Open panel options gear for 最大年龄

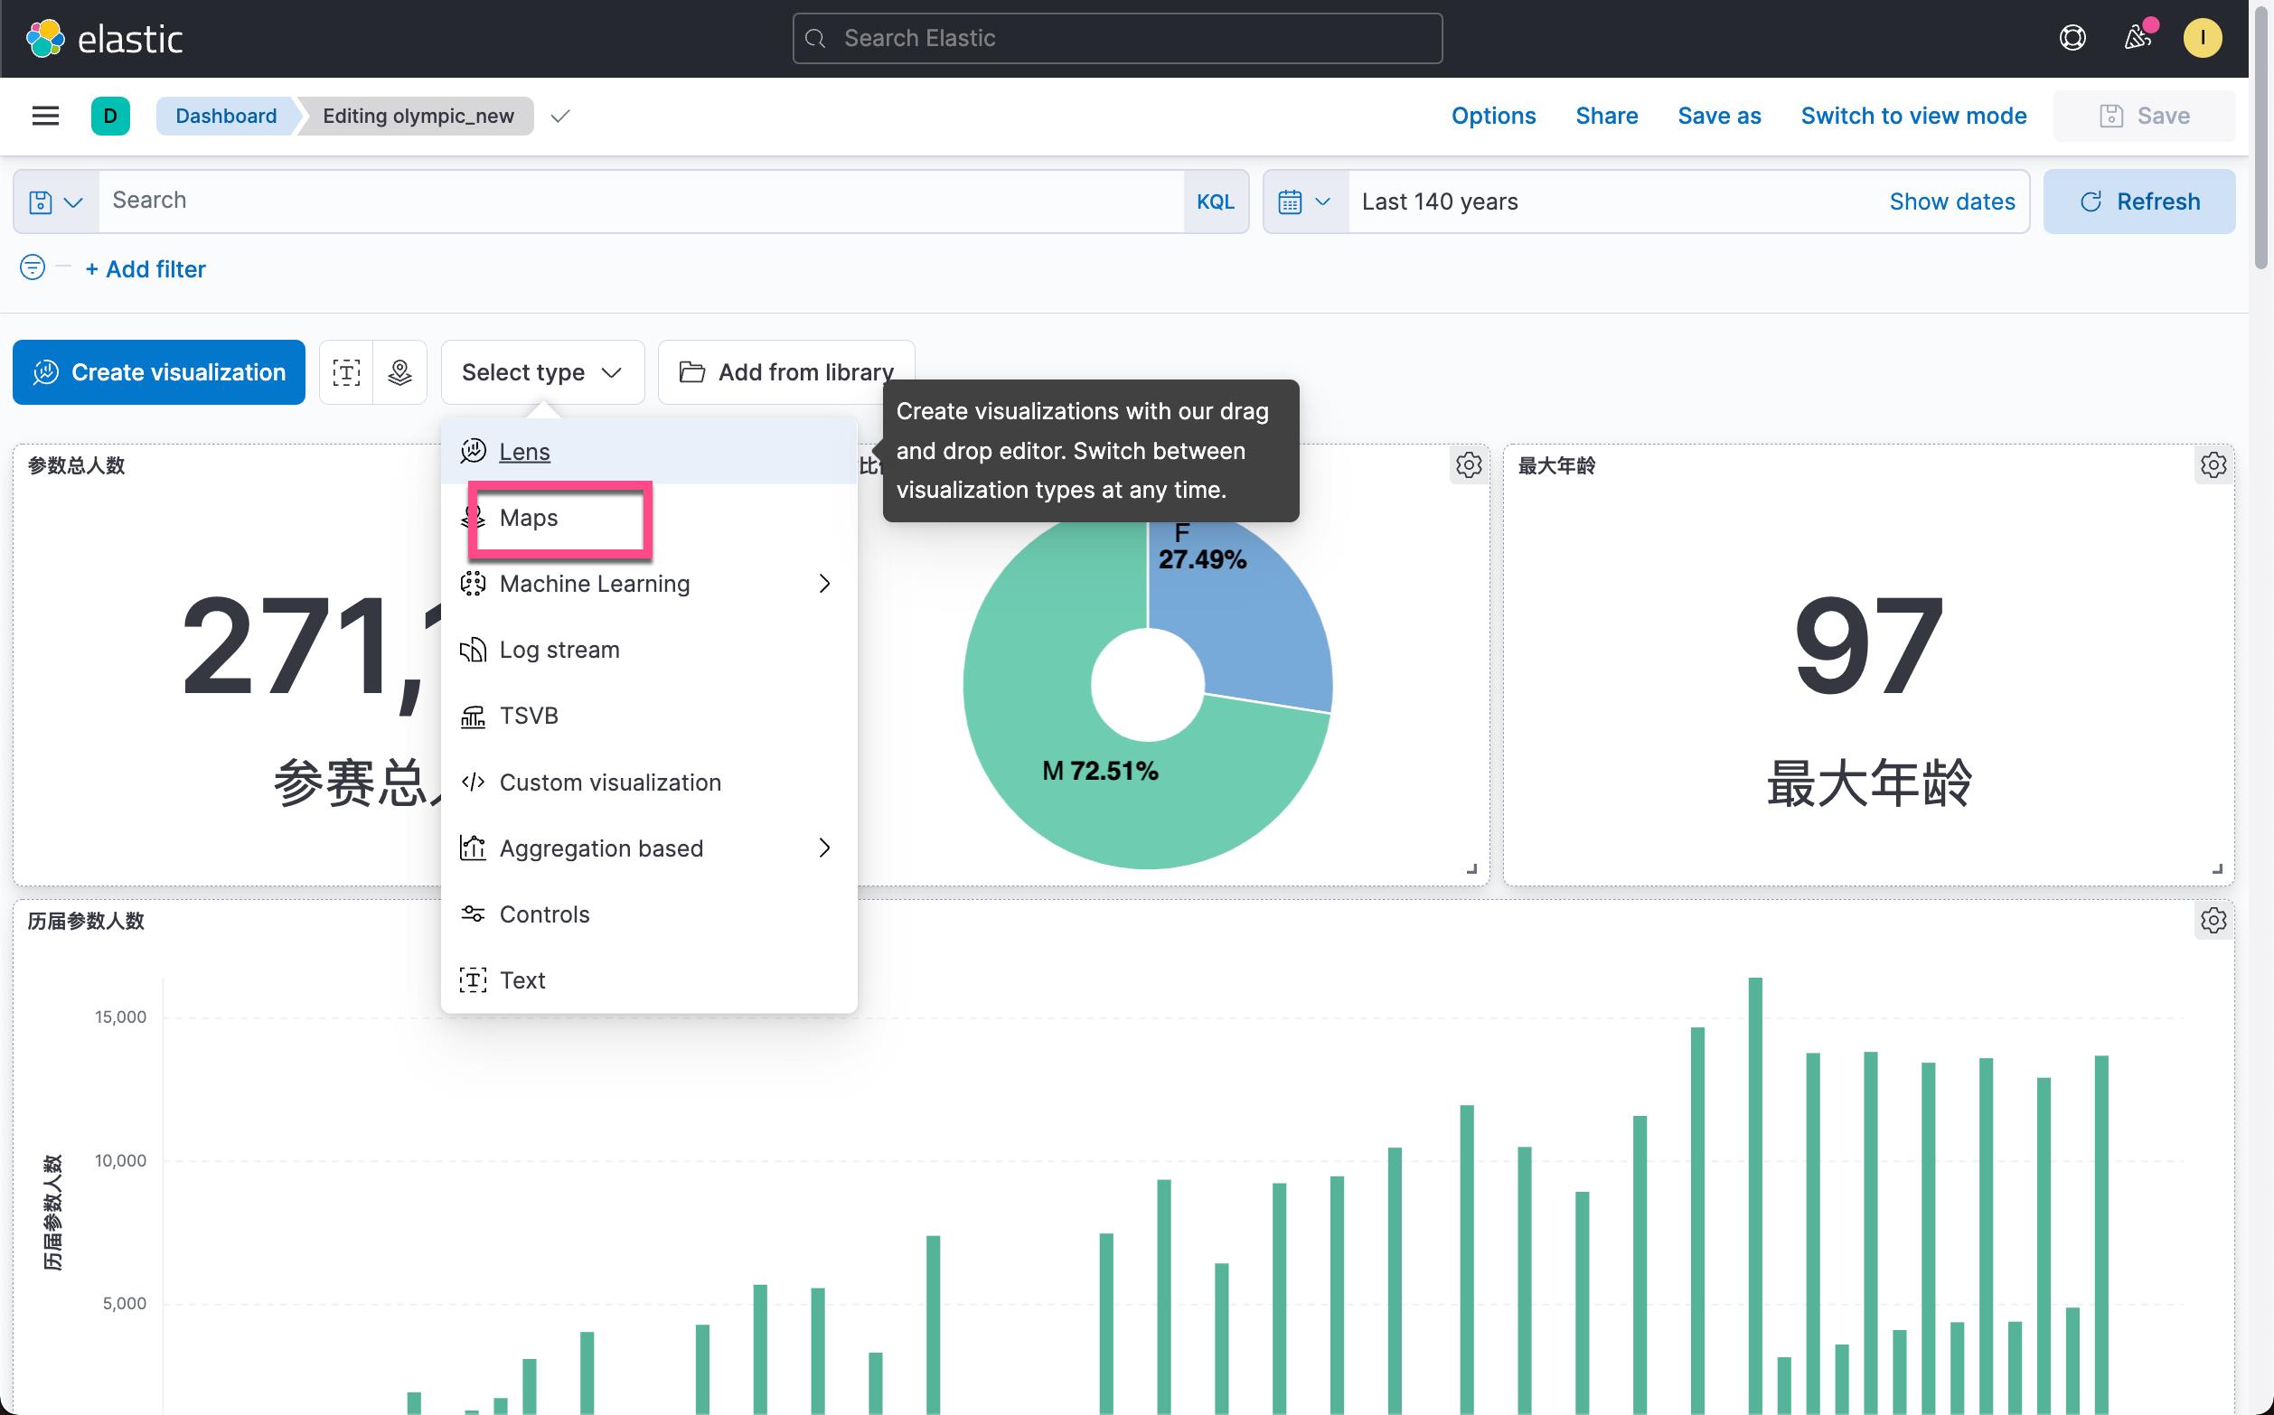click(2213, 465)
